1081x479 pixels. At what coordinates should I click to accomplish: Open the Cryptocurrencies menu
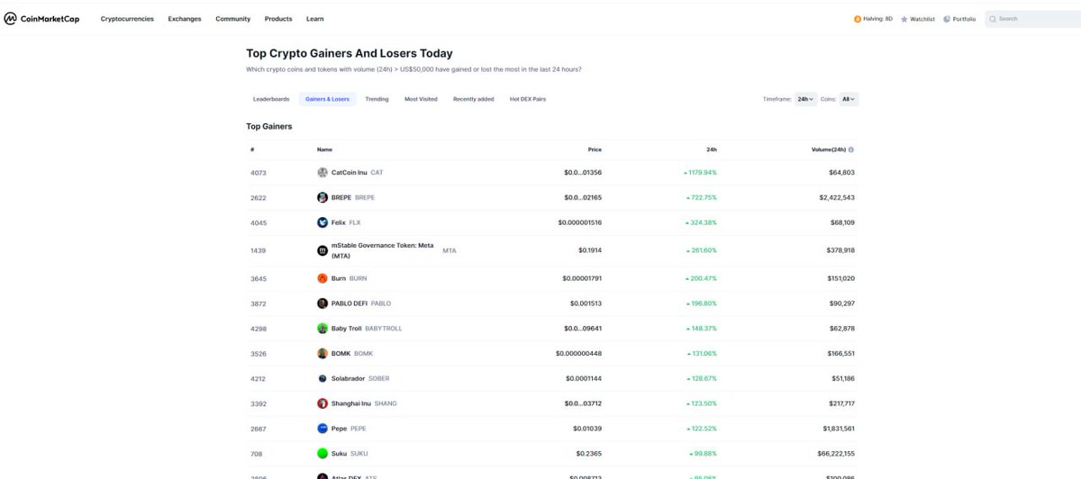click(x=127, y=19)
